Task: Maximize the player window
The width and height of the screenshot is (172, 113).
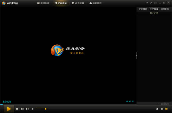Action: coord(164,3)
